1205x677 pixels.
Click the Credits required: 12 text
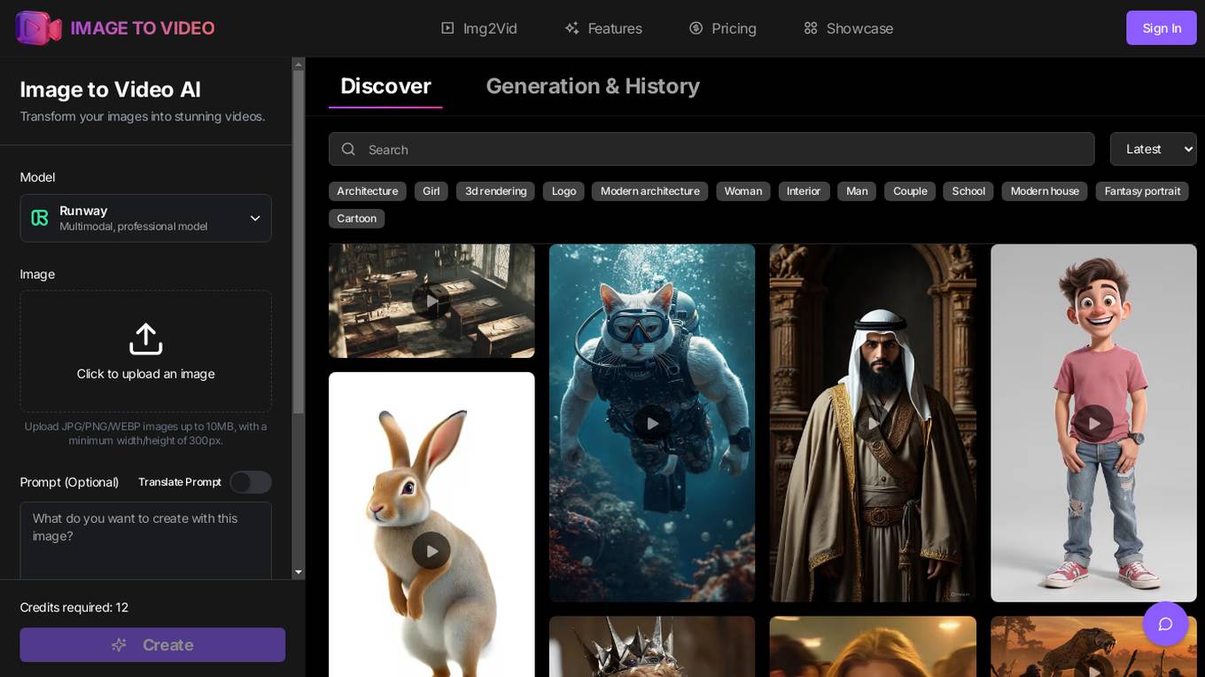[x=74, y=607]
